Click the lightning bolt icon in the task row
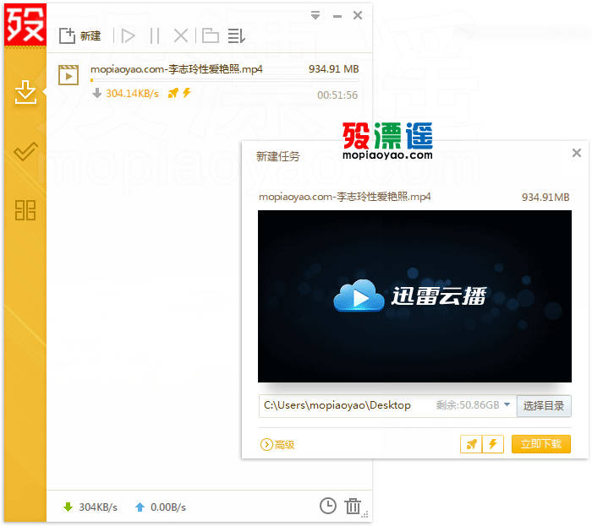Viewport: 592px width, 526px height. tap(187, 92)
